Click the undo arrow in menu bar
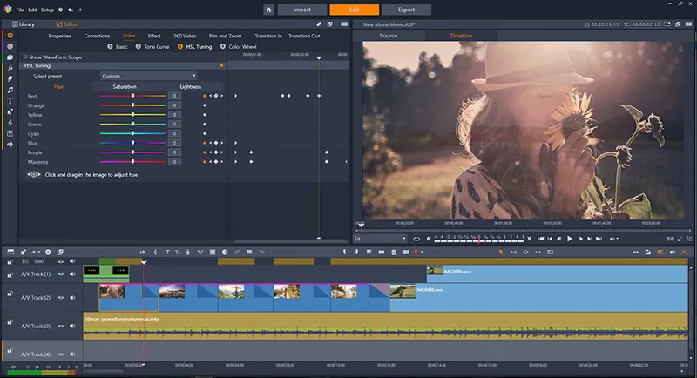This screenshot has height=378, width=697. (71, 10)
